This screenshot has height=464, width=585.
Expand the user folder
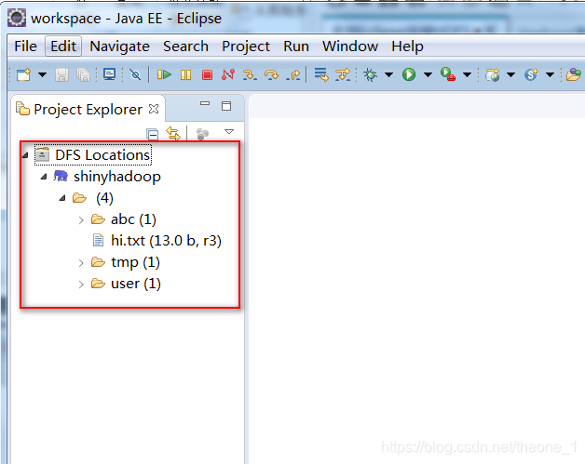point(81,285)
